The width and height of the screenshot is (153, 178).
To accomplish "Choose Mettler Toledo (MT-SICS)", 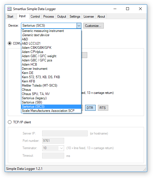I will 51,85.
